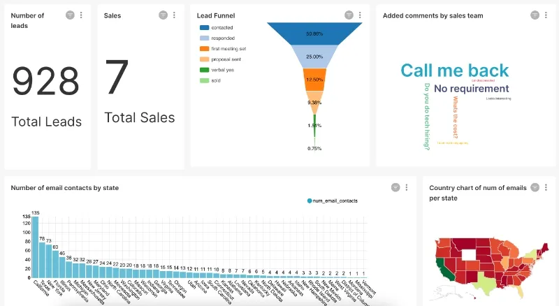Open three-dot menu on Added comments card

click(546, 15)
